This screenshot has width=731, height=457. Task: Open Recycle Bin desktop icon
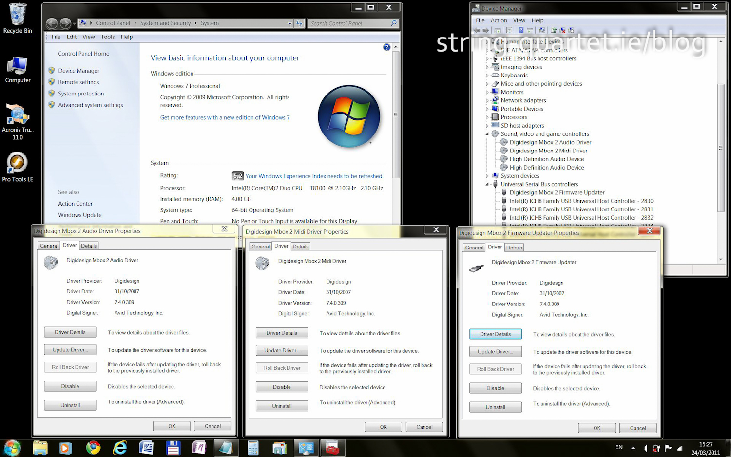click(x=18, y=19)
